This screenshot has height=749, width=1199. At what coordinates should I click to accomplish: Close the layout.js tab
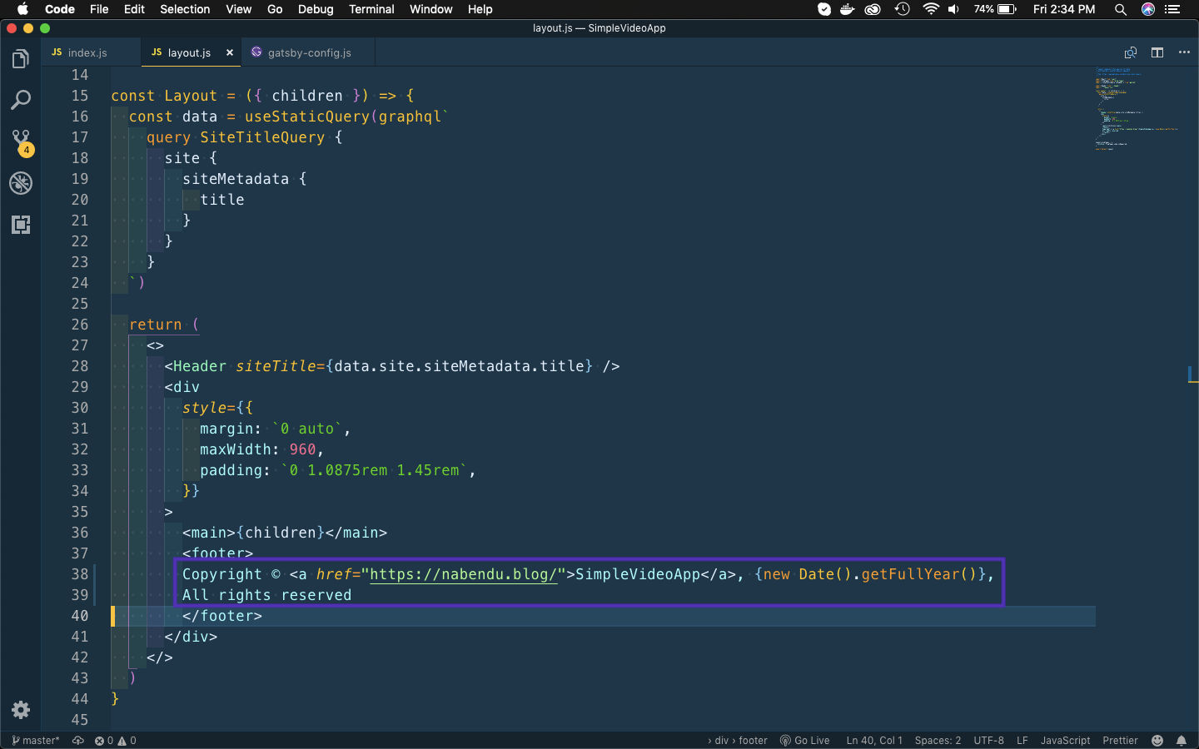230,52
